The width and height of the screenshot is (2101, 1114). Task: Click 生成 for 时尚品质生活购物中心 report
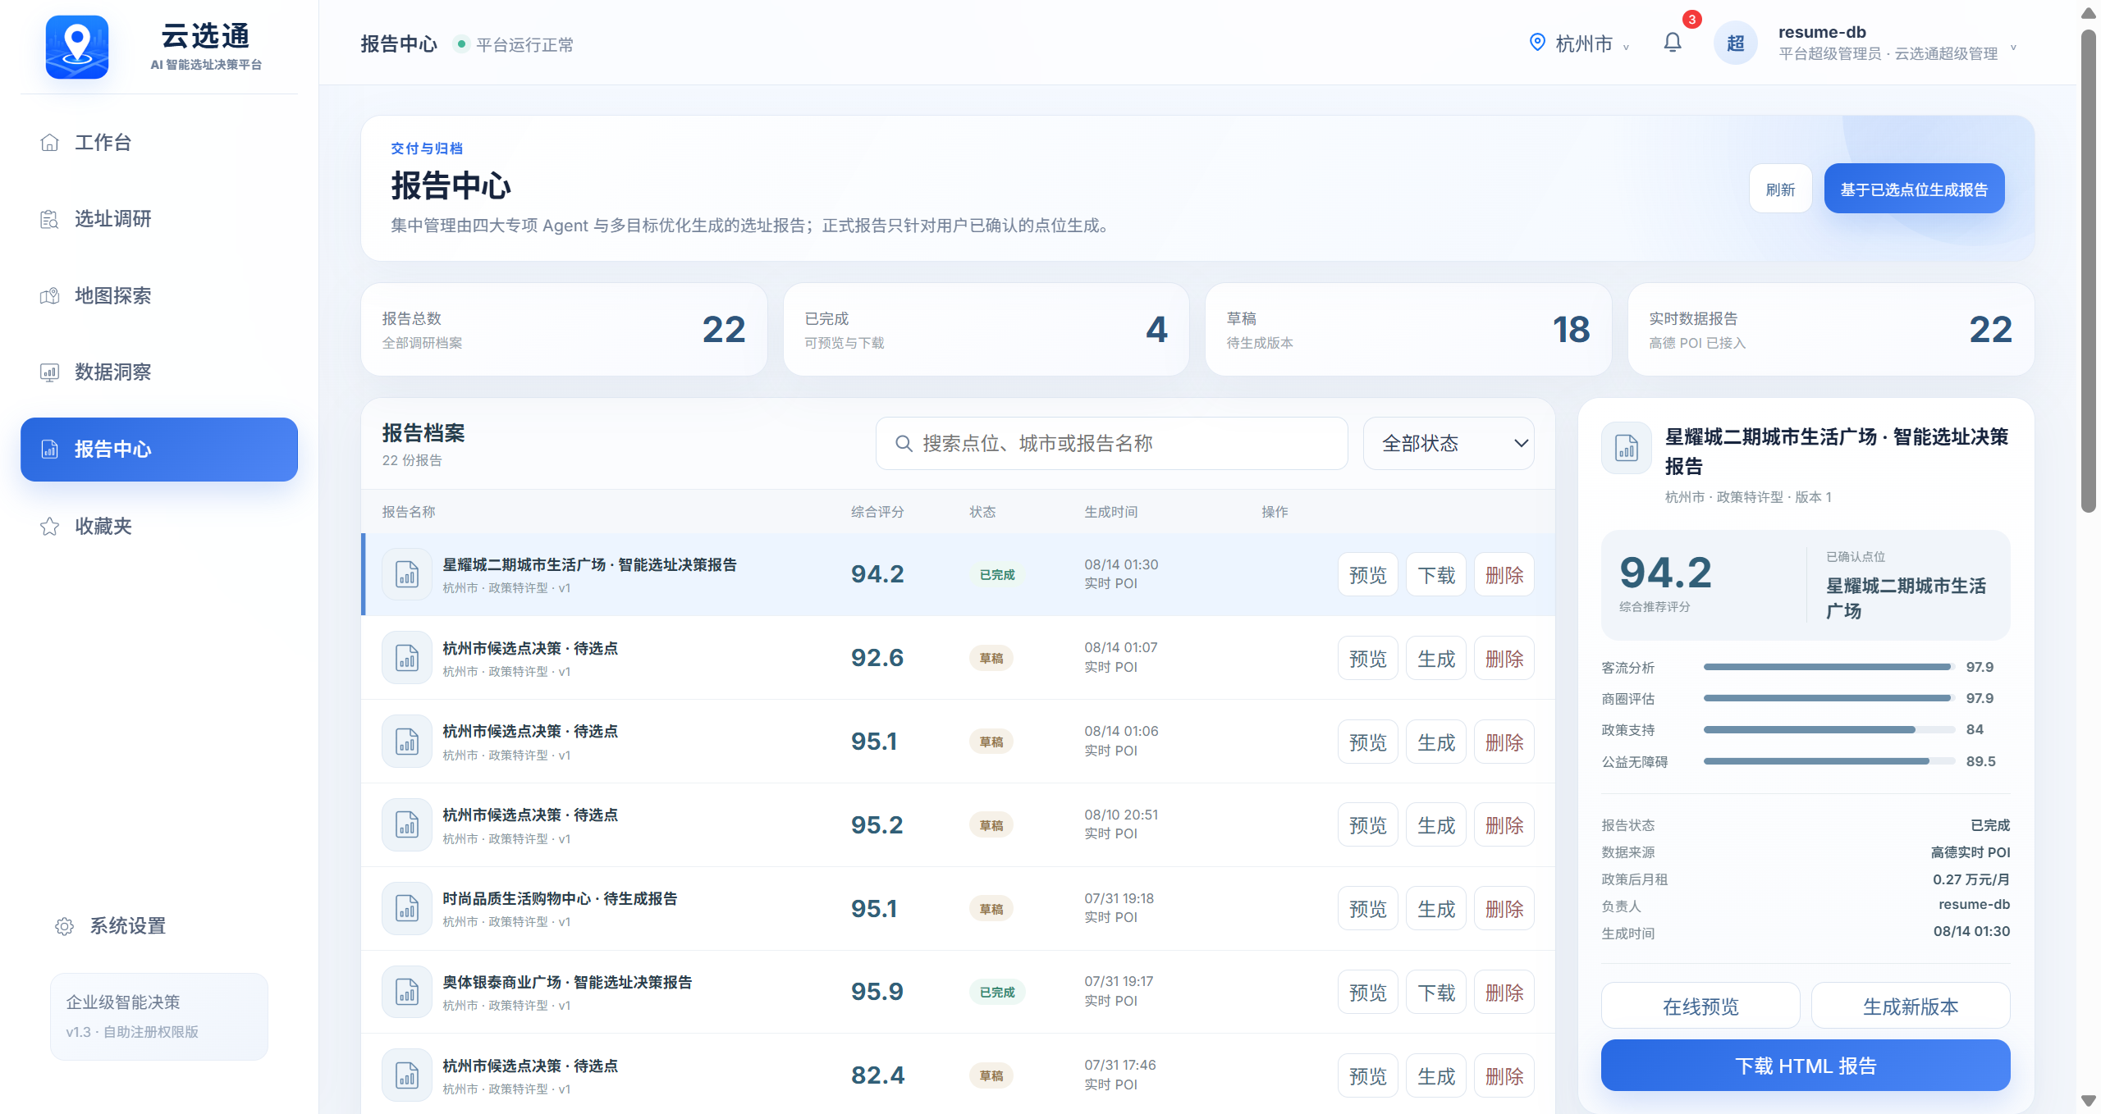1436,909
